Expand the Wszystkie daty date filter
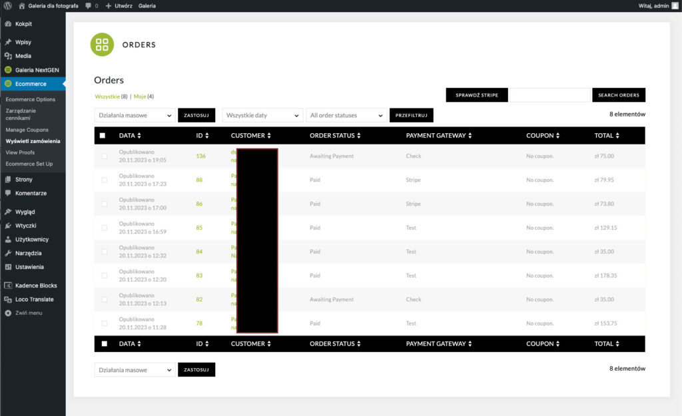Viewport: 682px width, 416px height. pos(262,115)
